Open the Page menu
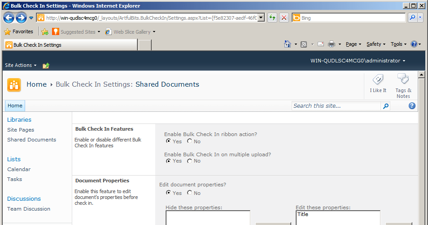This screenshot has height=225, width=428. click(x=354, y=44)
